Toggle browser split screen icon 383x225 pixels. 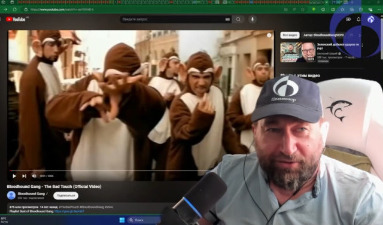[333, 10]
